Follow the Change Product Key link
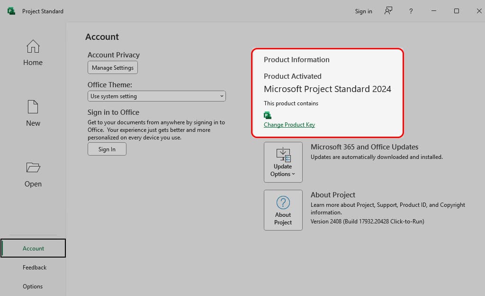The height and width of the screenshot is (296, 485). 289,124
